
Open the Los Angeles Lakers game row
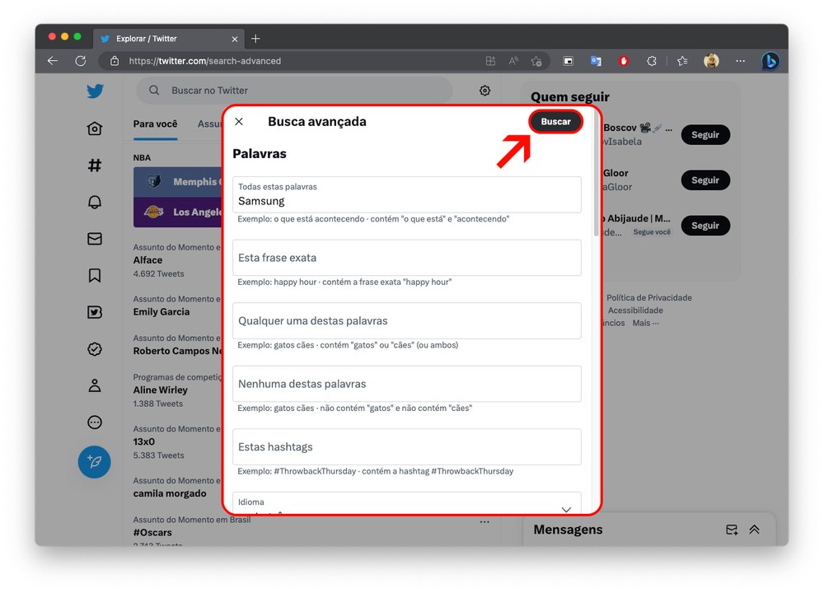[x=179, y=212]
